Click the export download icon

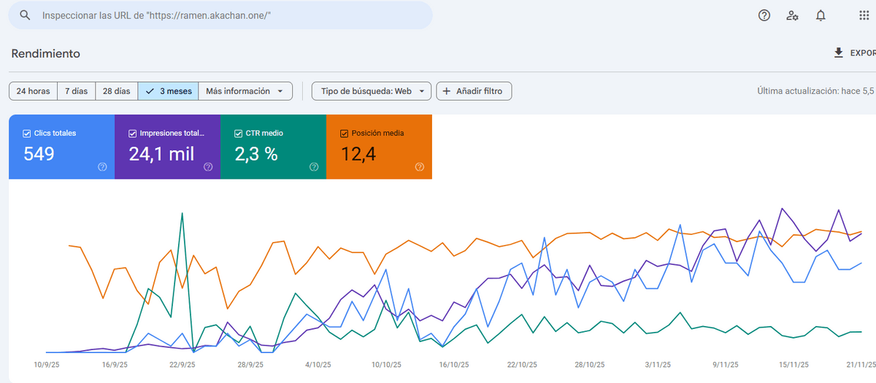click(839, 53)
